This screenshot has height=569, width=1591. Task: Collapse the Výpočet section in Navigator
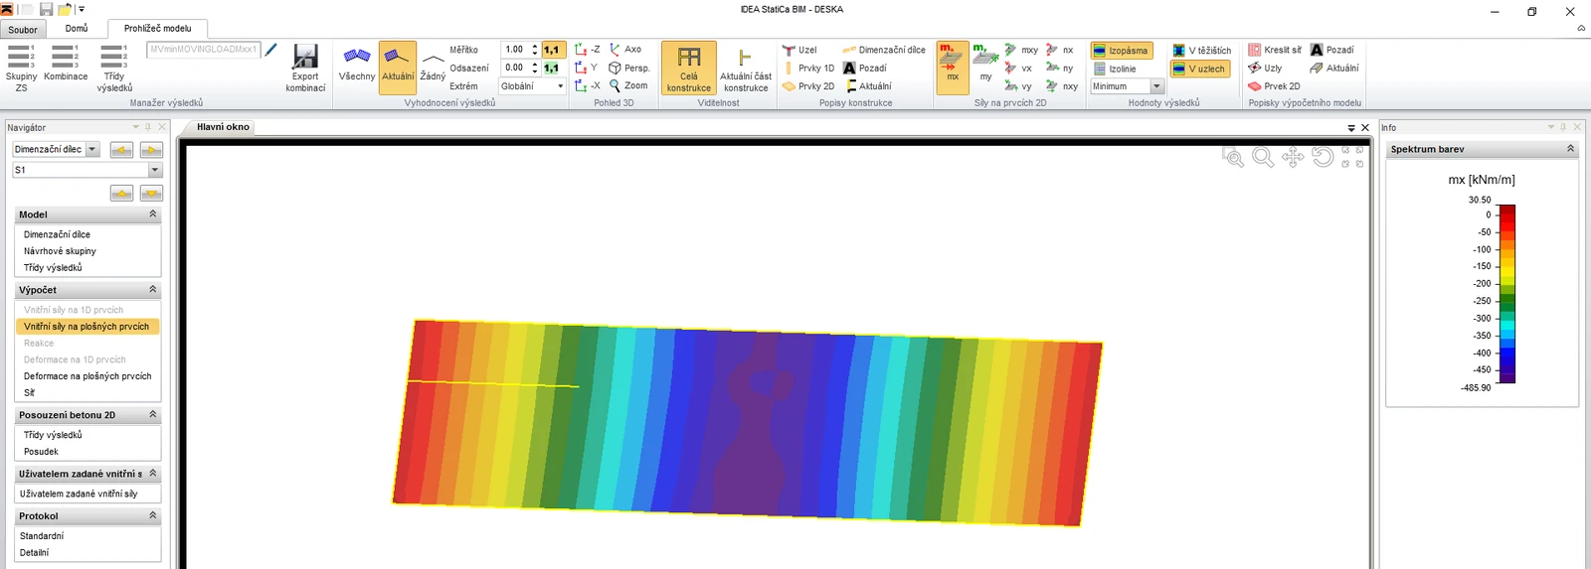[x=152, y=290]
